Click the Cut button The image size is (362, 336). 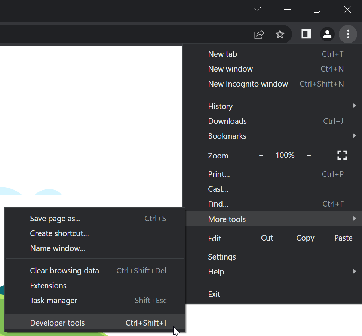tap(267, 238)
